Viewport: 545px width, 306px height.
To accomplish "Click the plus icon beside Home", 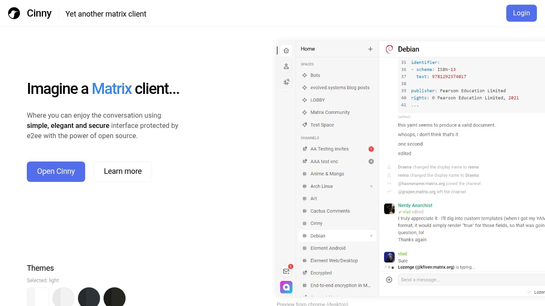I will (x=370, y=49).
